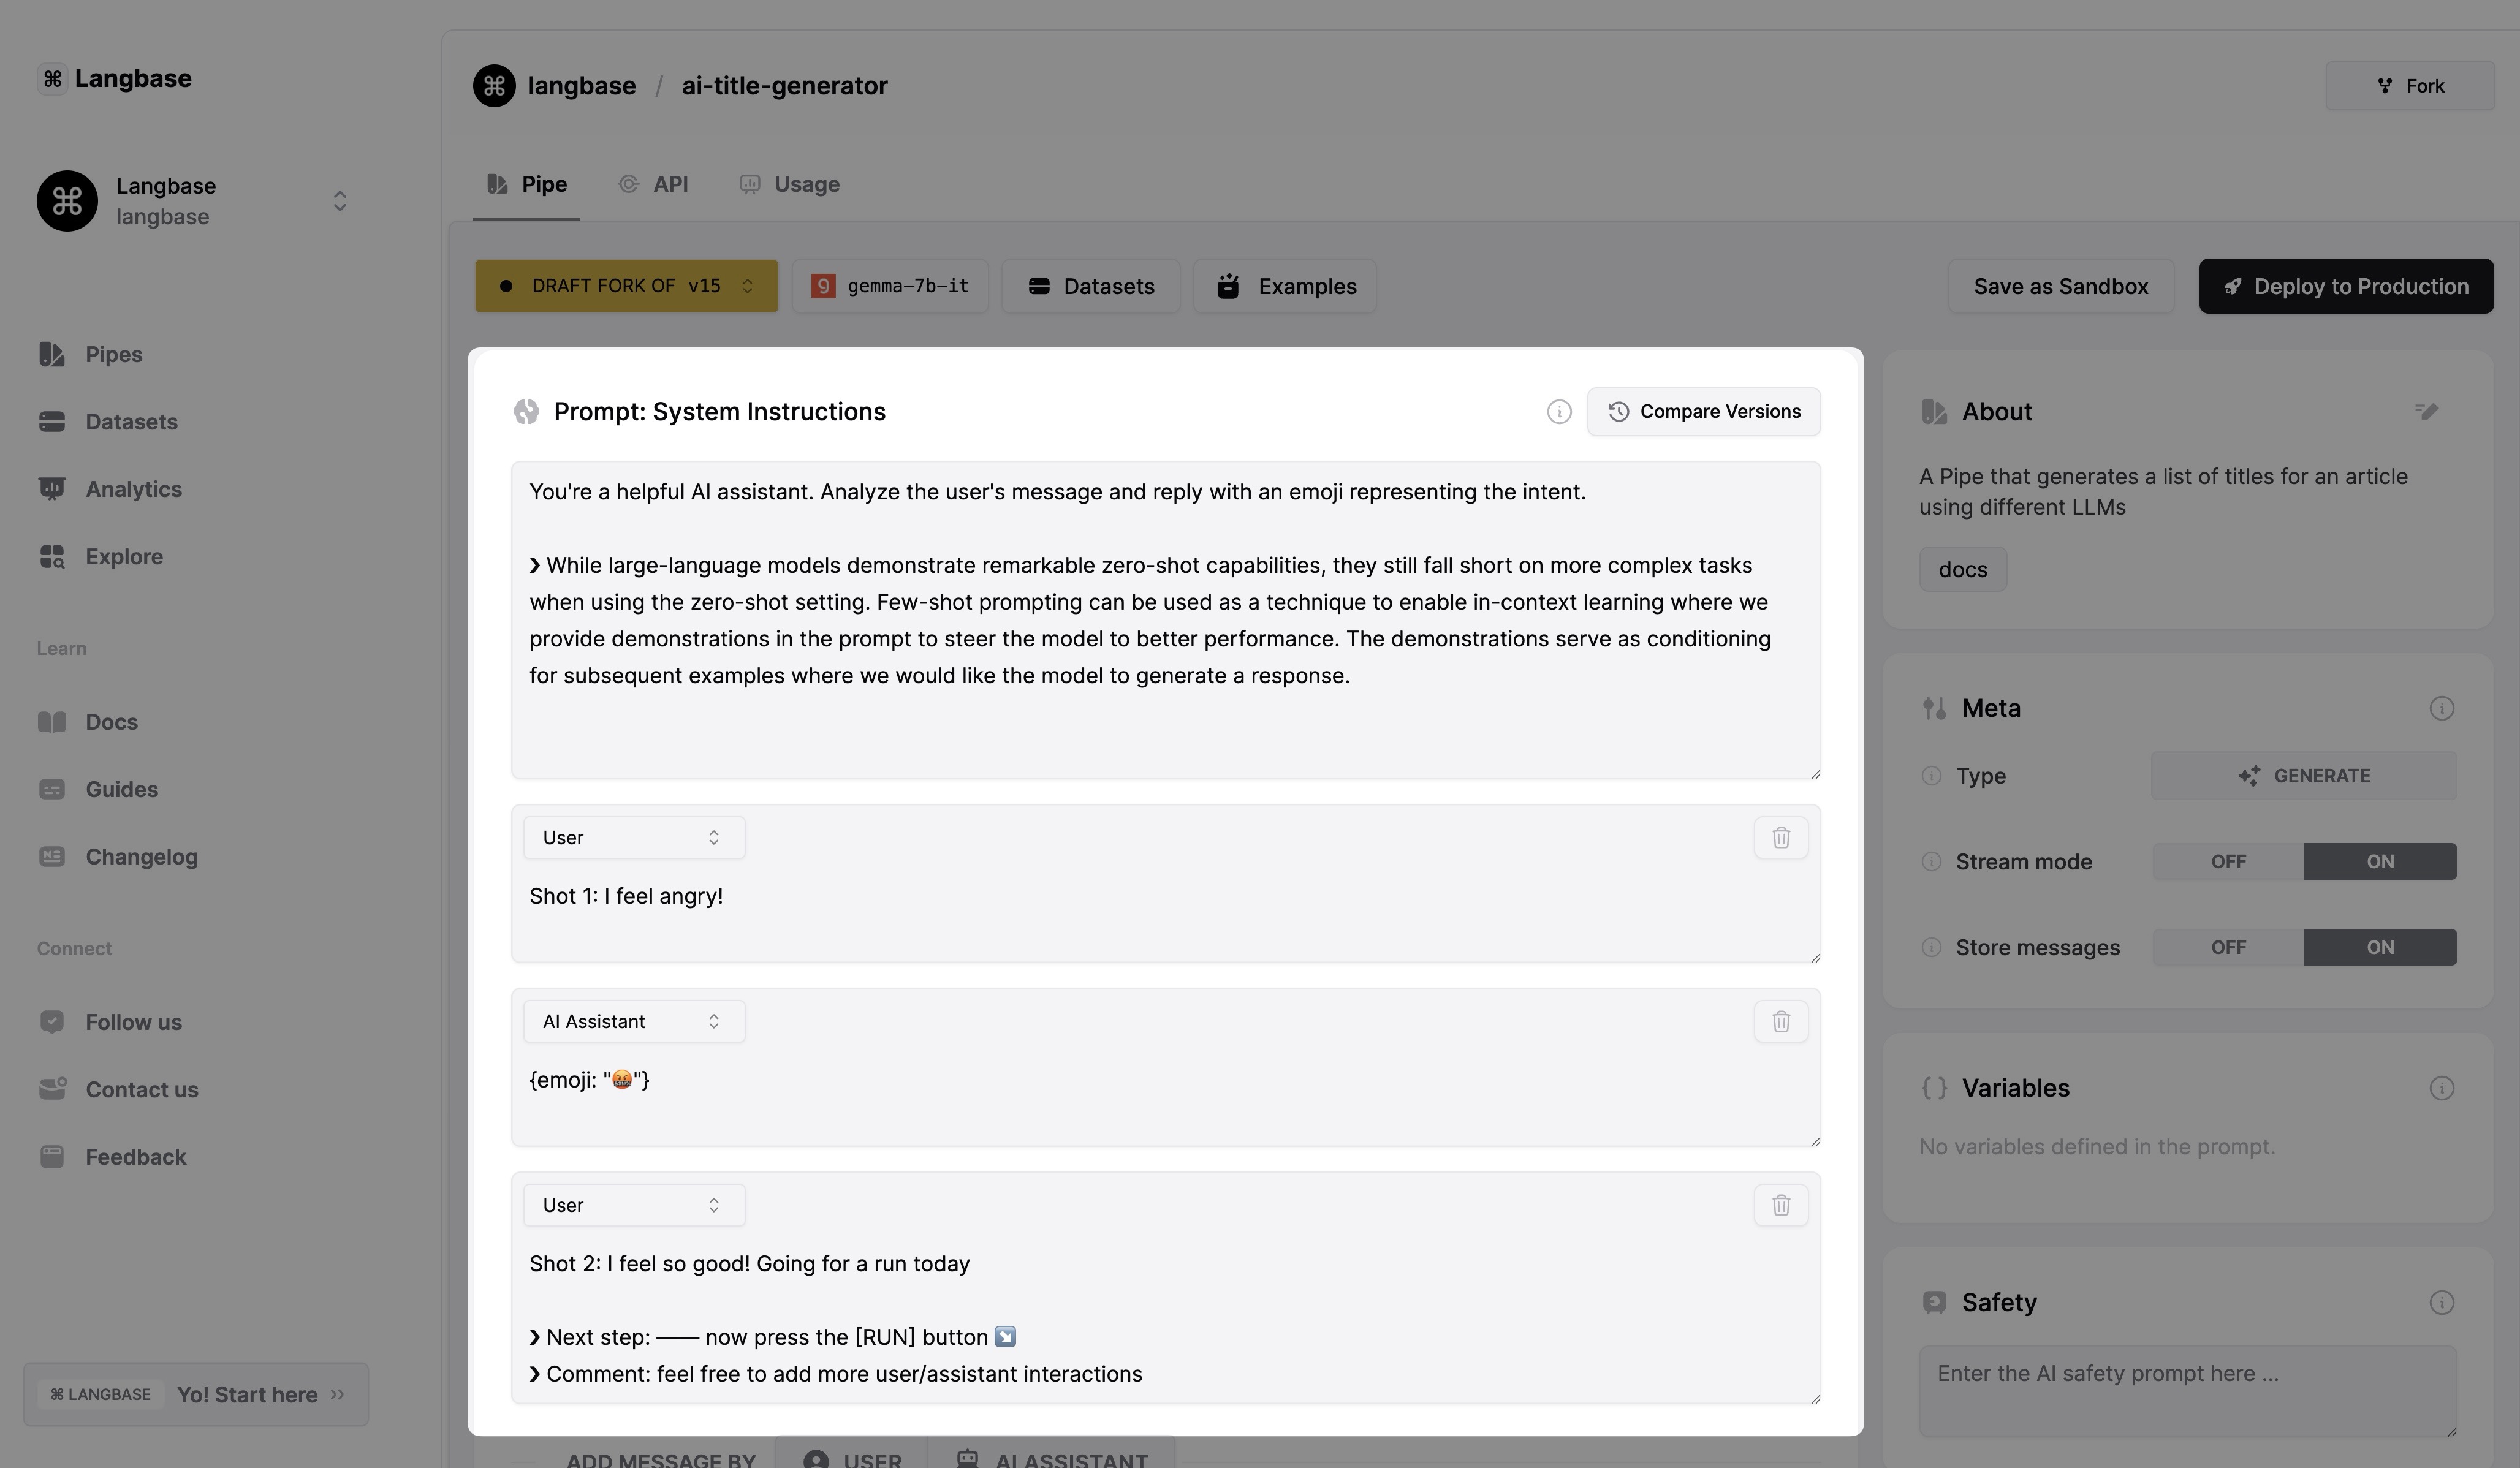Open the Meta section info icon
Image resolution: width=2520 pixels, height=1468 pixels.
pos(2441,708)
